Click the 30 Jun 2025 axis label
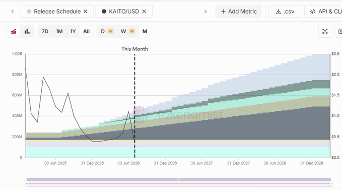The width and height of the screenshot is (342, 190). [x=55, y=163]
